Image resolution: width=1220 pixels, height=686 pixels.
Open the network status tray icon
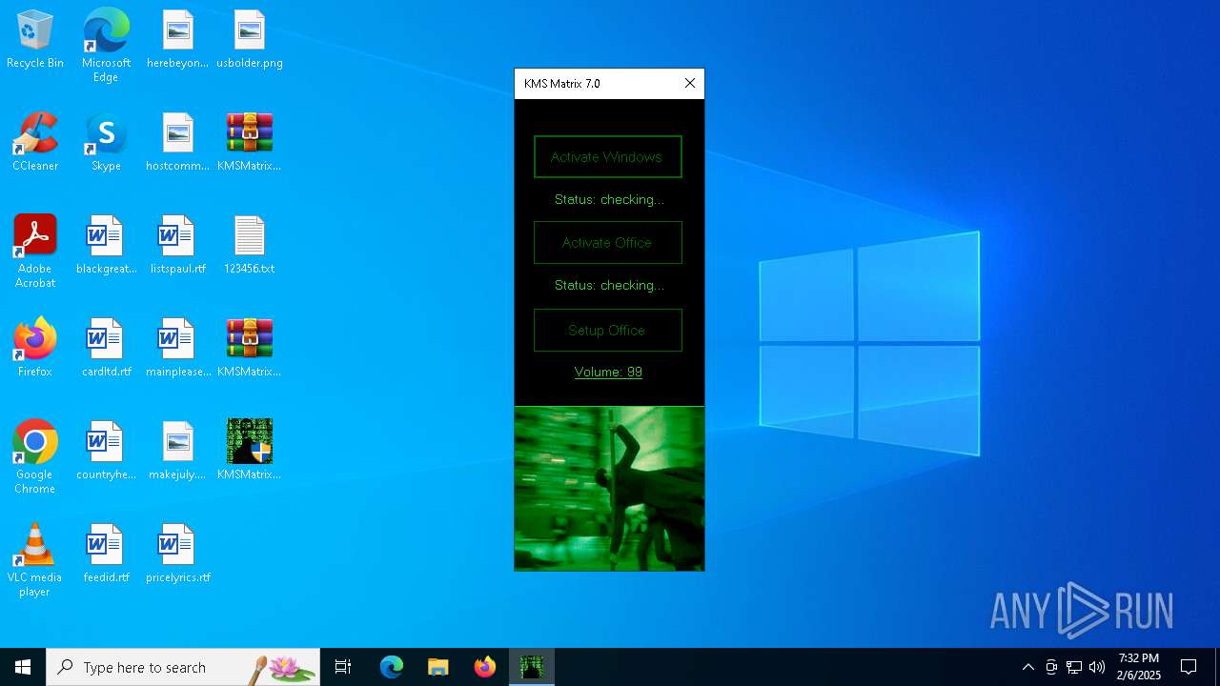coord(1074,667)
